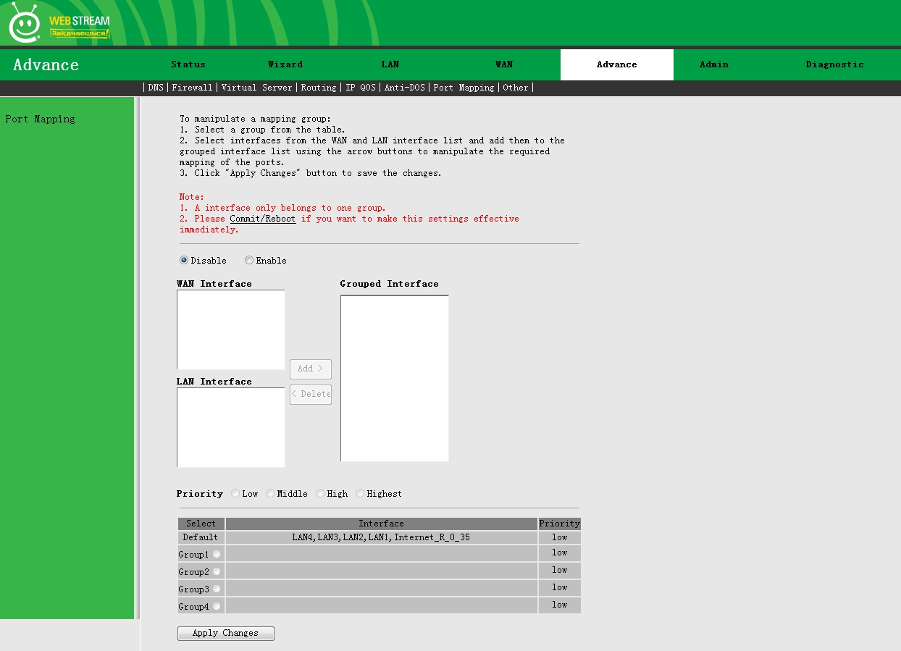Open the IP QOS submenu
901x651 pixels.
pyautogui.click(x=360, y=88)
